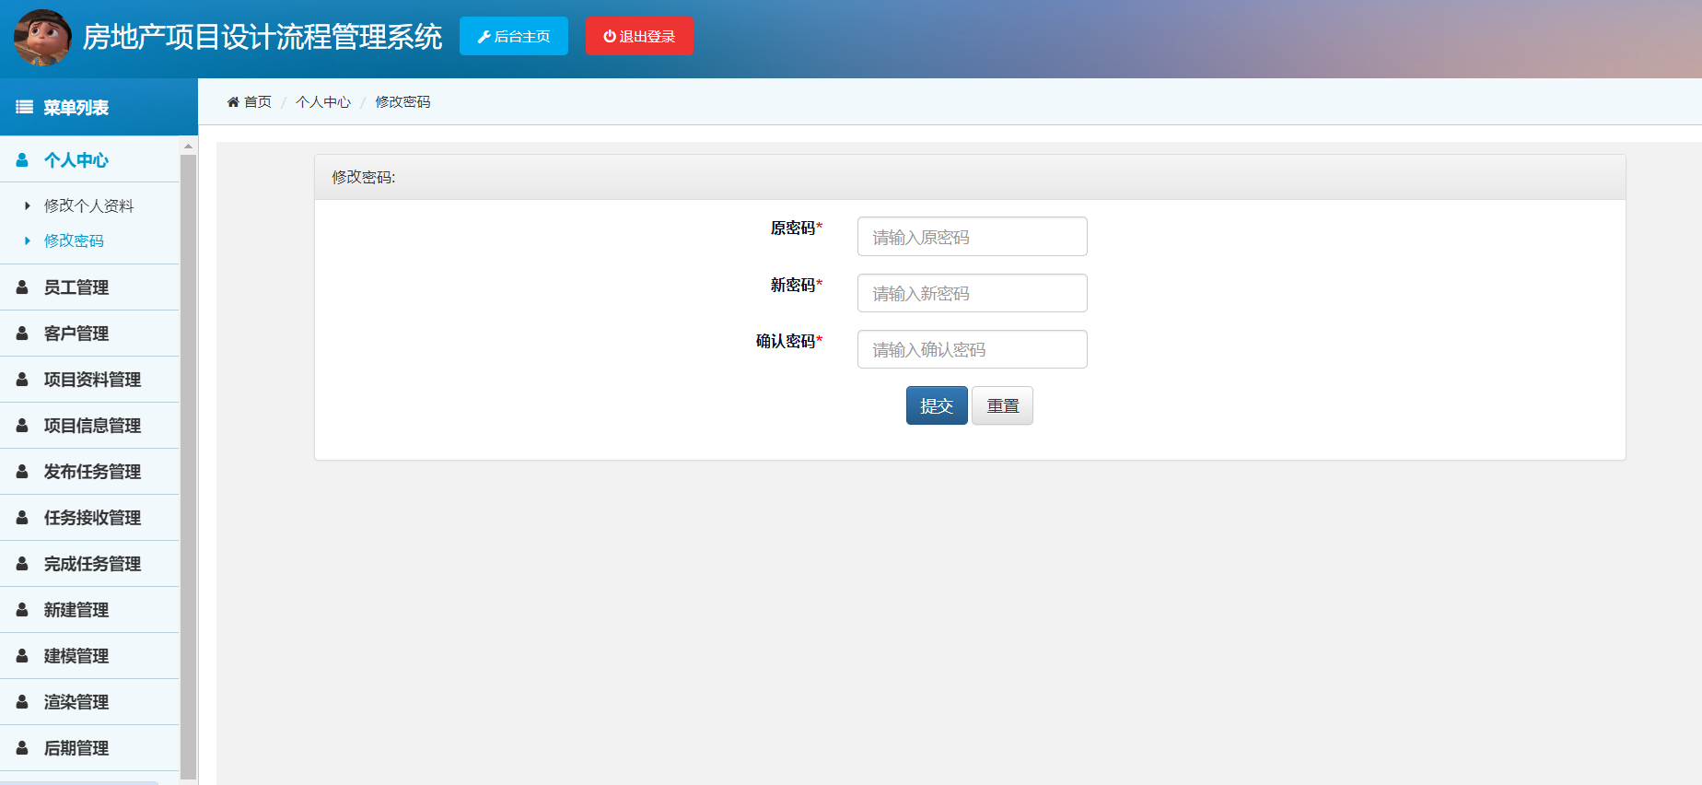Expand 任务接收管理 menu
Viewport: 1702px width, 785px height.
(90, 518)
